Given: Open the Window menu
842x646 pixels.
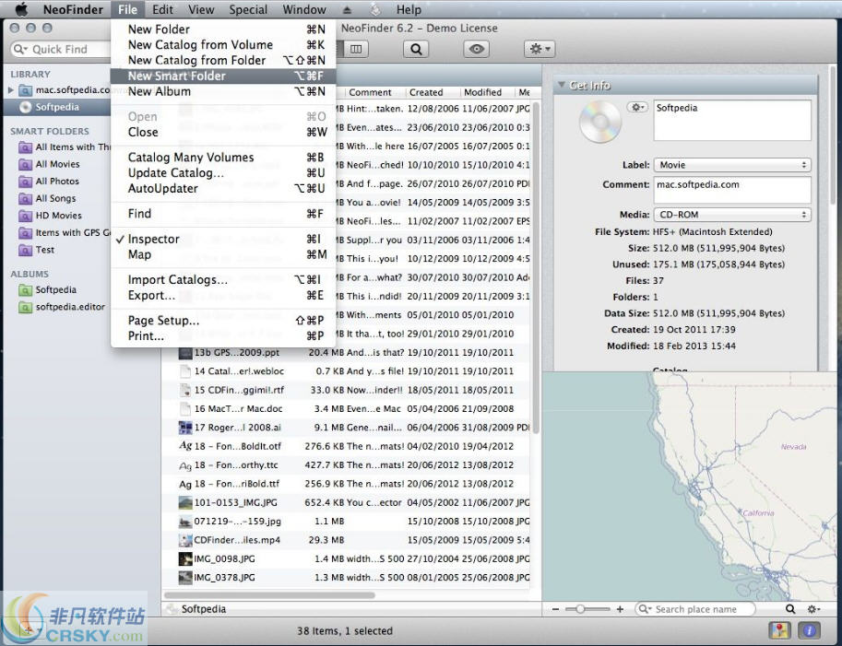Looking at the screenshot, I should tap(304, 9).
